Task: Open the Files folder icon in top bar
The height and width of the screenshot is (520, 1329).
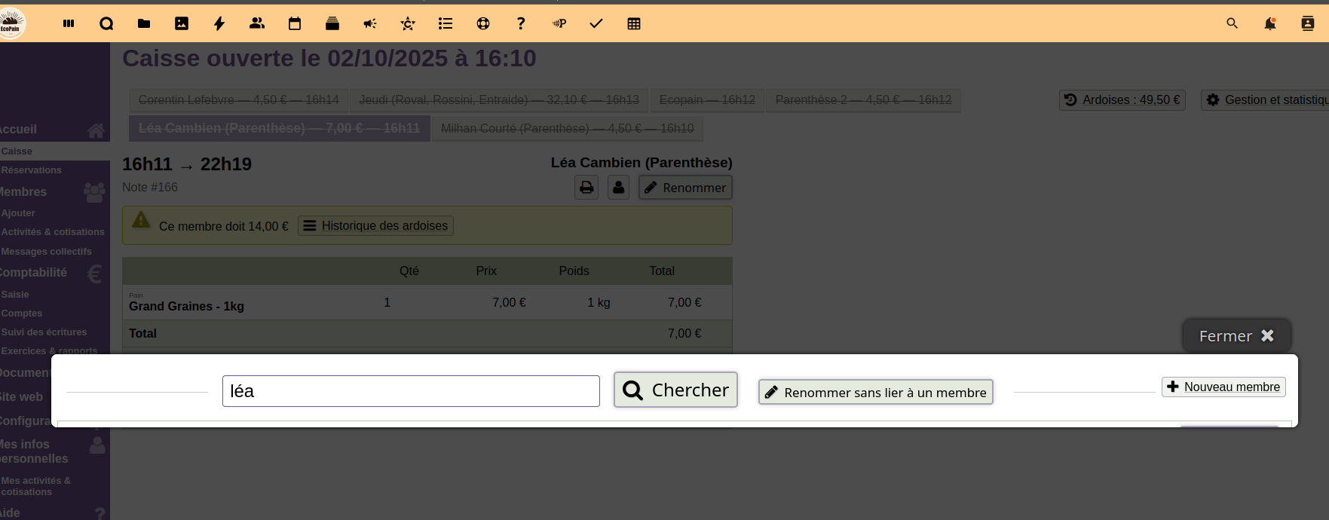Action: pos(144,23)
